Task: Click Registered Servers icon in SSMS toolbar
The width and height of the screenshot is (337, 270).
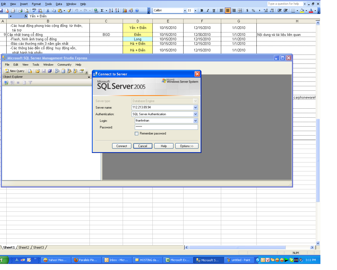Action: pos(57,71)
